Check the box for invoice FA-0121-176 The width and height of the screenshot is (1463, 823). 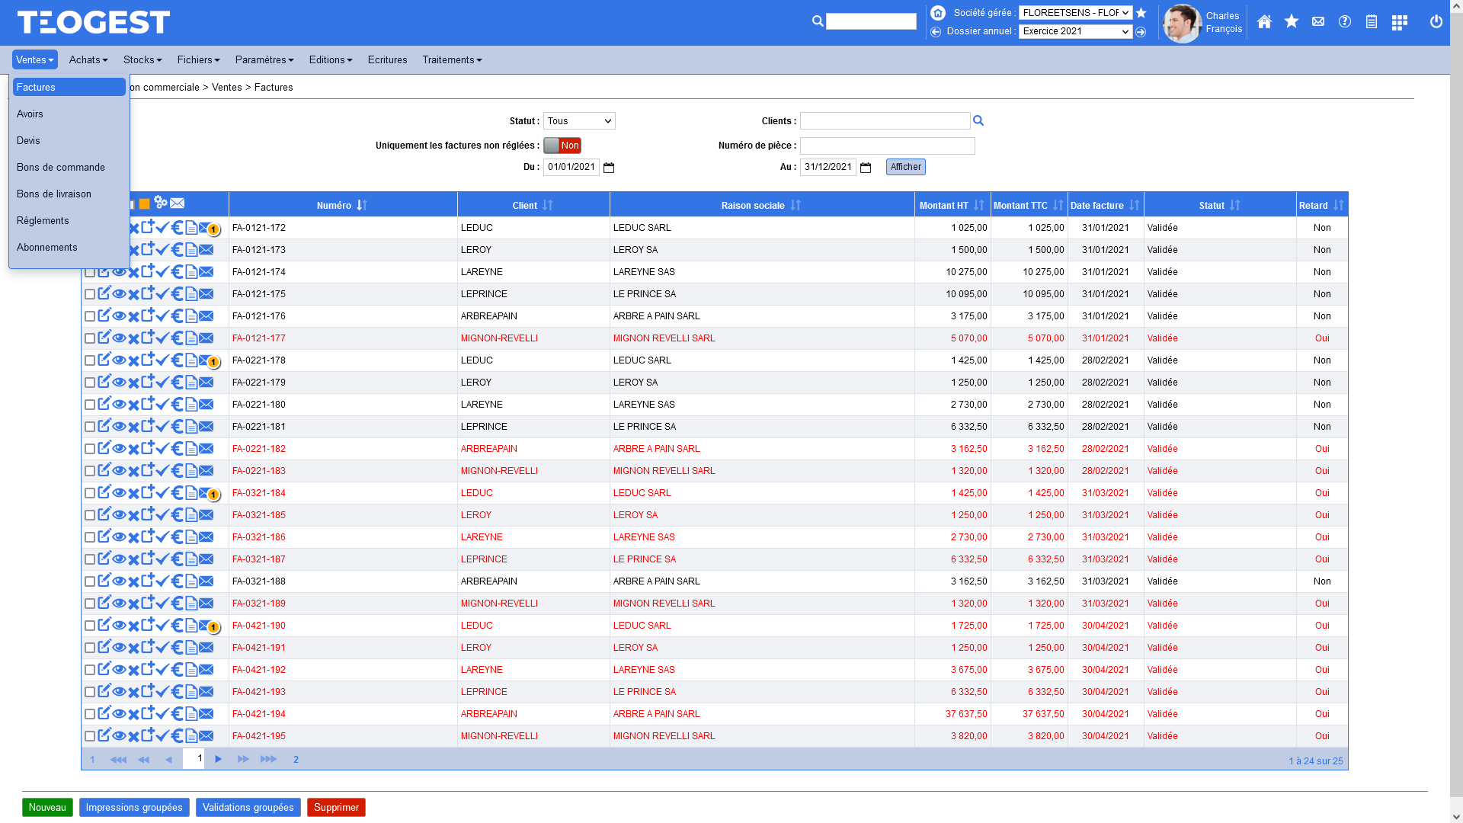pyautogui.click(x=90, y=316)
